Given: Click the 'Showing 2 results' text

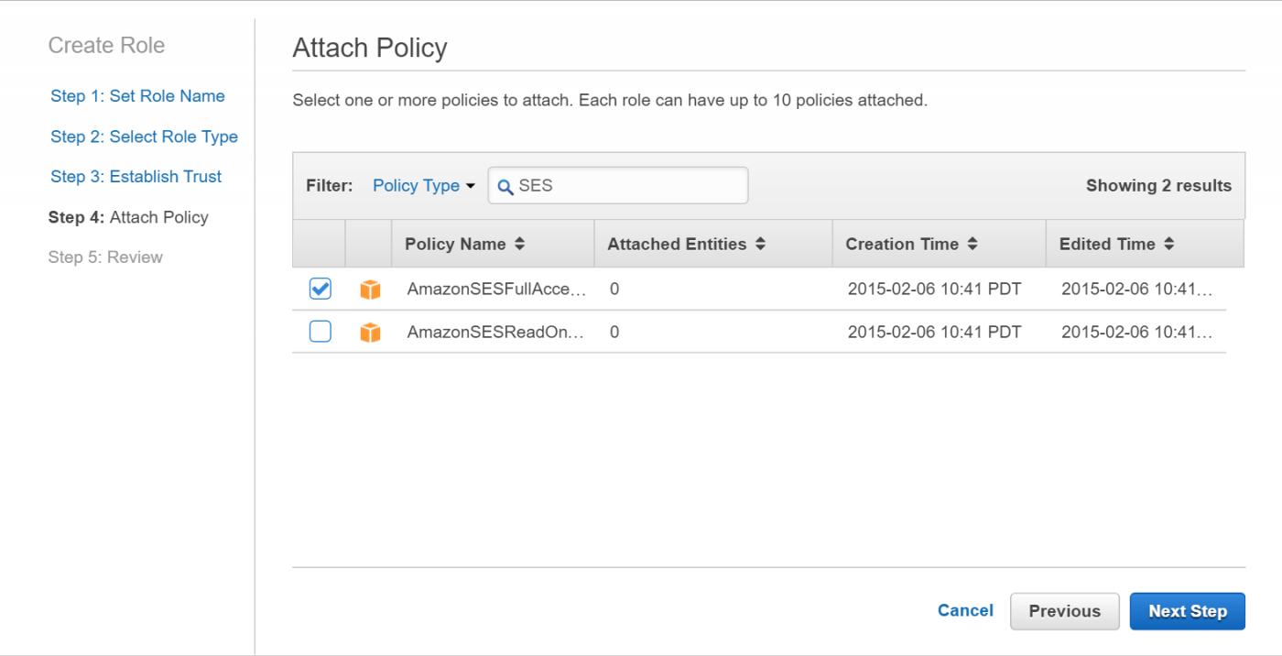Looking at the screenshot, I should 1158,185.
